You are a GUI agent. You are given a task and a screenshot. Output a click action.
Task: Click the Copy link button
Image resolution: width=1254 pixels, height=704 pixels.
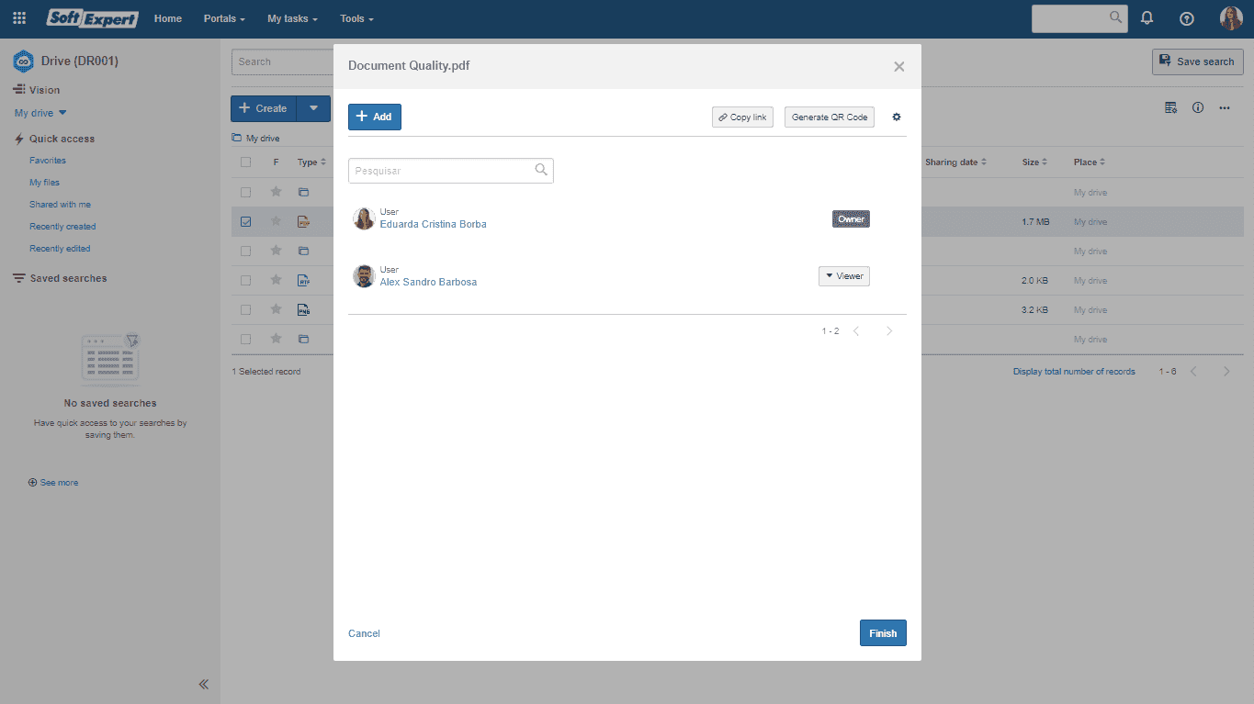(x=742, y=117)
